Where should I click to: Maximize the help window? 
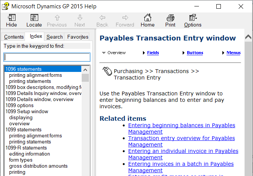click(x=219, y=6)
